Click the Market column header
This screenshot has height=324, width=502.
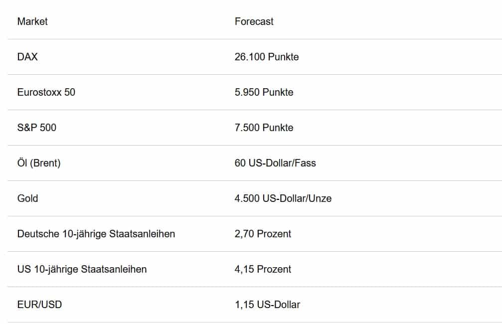point(32,21)
